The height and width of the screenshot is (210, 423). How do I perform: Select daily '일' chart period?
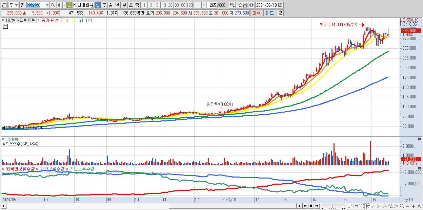click(98, 5)
